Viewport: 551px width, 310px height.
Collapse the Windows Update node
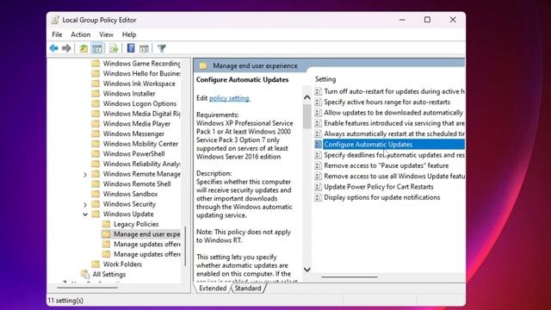click(85, 214)
